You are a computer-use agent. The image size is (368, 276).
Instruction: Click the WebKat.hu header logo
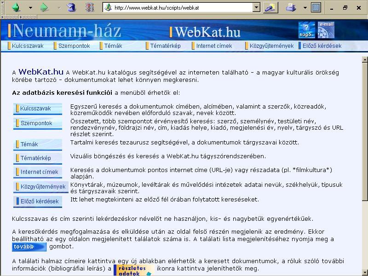[205, 32]
